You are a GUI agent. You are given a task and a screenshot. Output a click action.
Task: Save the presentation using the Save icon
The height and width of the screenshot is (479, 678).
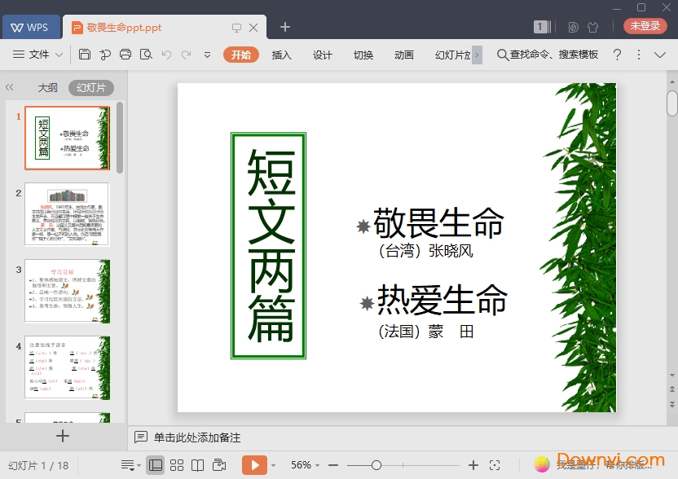click(86, 55)
